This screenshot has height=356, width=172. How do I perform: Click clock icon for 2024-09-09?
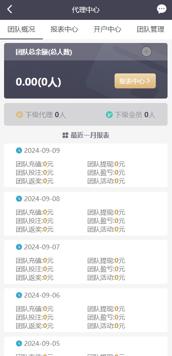pos(19,150)
